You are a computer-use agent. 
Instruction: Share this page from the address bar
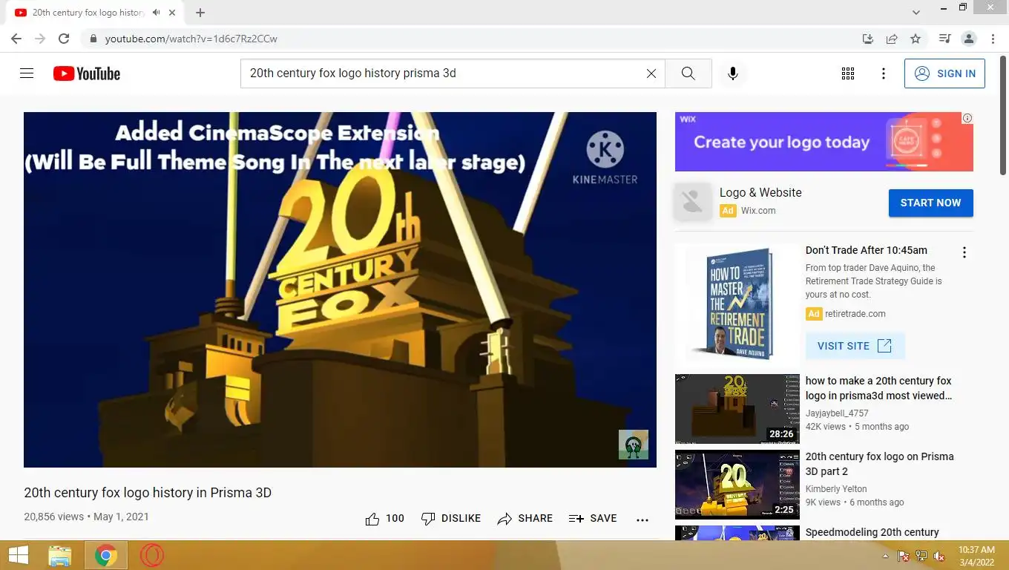pyautogui.click(x=892, y=39)
